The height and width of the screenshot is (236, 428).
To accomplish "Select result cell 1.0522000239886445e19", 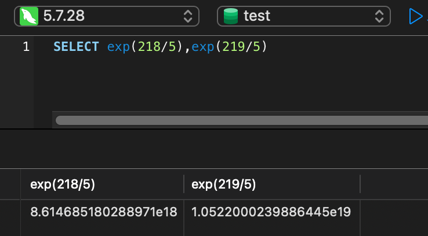I will [271, 212].
